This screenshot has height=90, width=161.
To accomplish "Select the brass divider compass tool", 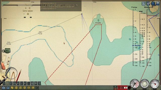I will (x=13, y=76).
